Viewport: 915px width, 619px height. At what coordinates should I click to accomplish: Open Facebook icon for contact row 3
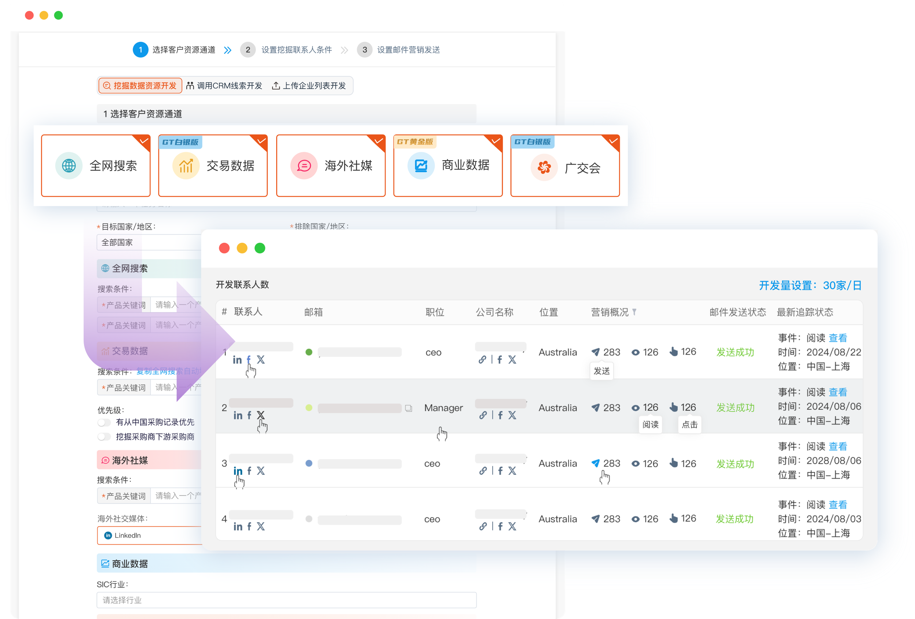click(249, 471)
